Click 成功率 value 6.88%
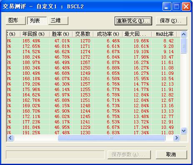Viewport: 193px width, 165px height. [113, 68]
